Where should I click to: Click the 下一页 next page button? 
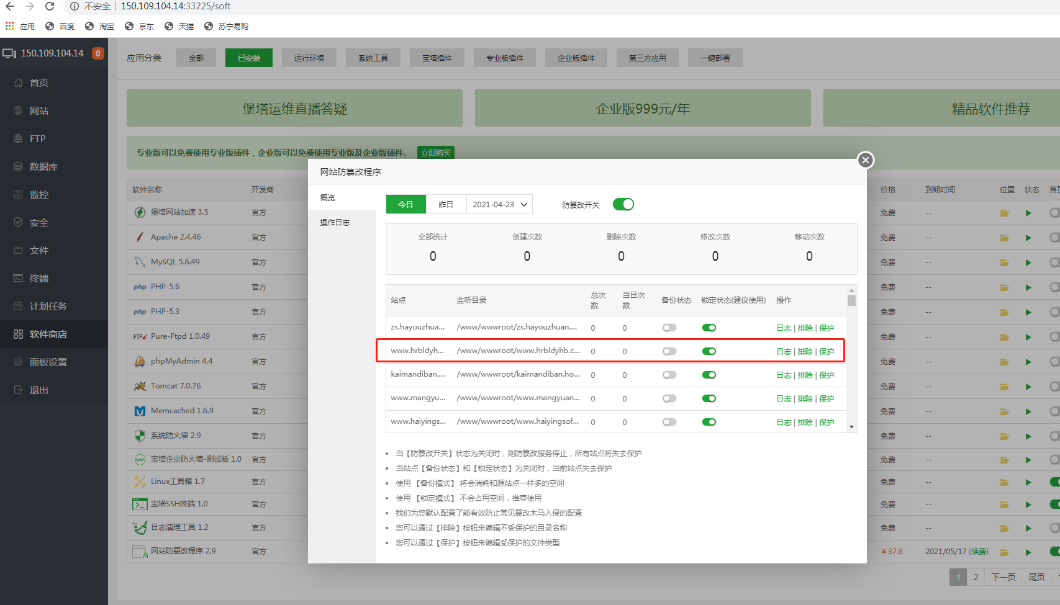pyautogui.click(x=1003, y=577)
